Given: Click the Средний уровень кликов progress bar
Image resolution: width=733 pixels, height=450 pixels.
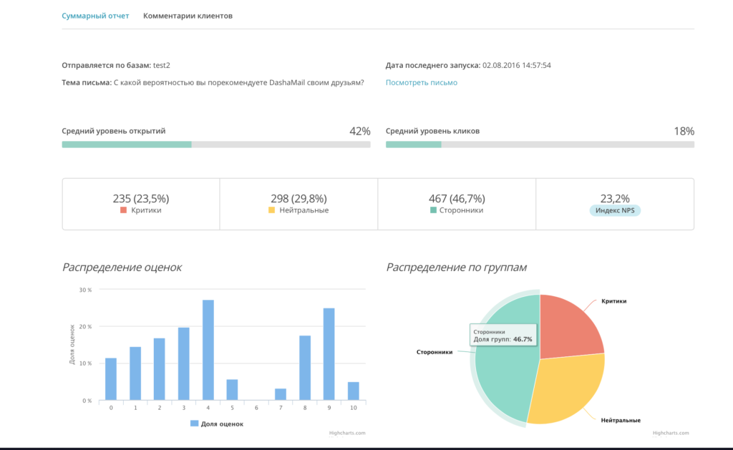Looking at the screenshot, I should pyautogui.click(x=540, y=145).
